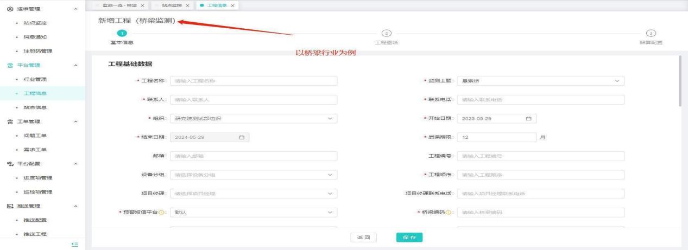Click the calendar icon in 开始日期 field

pyautogui.click(x=527, y=119)
